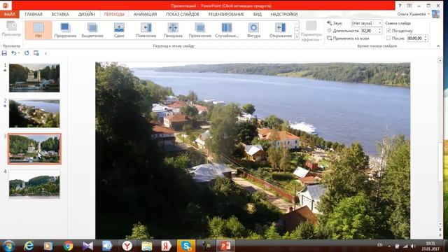
Task: Switch to 'РЕЦЕНЗИРОВАНИЕ' tab
Action: click(226, 14)
